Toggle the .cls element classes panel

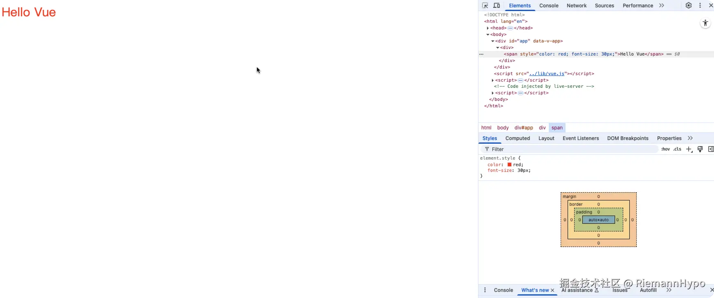[677, 149]
